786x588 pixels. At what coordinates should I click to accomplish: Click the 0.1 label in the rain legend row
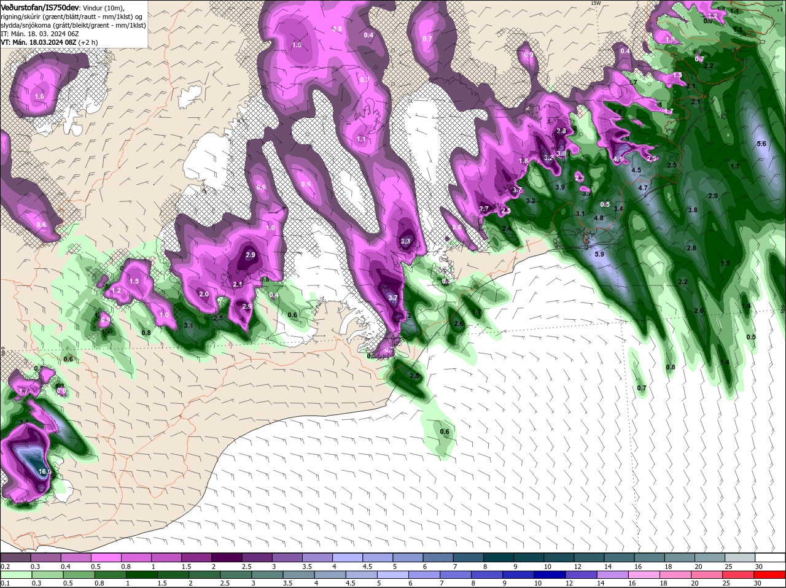point(5,584)
